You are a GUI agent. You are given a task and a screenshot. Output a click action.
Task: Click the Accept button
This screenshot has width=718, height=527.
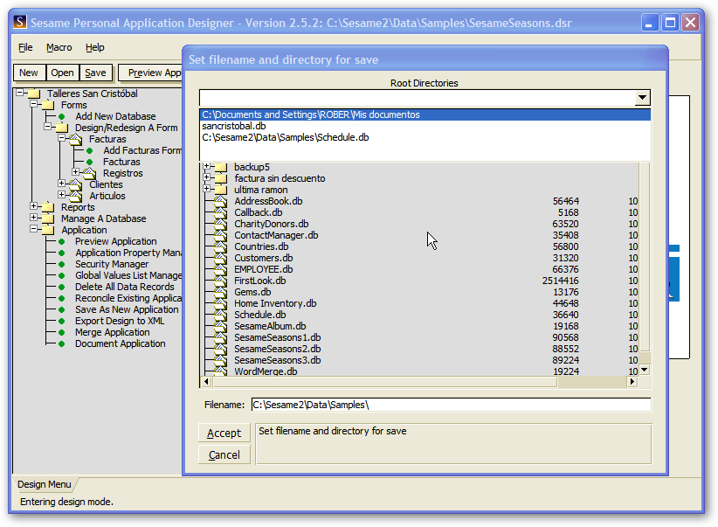point(224,433)
